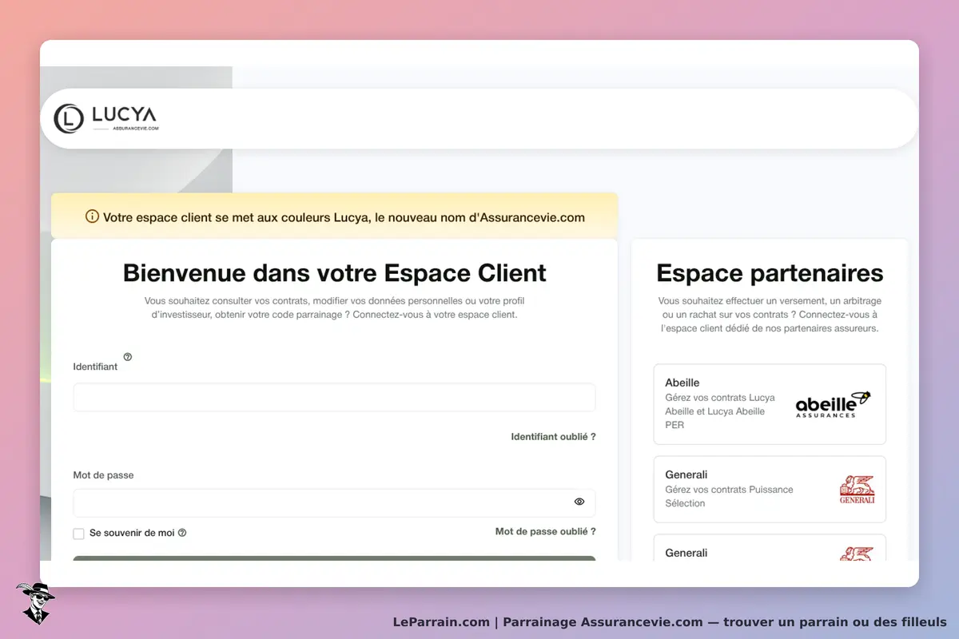Click the Espace partenaires heading
The height and width of the screenshot is (639, 959).
pos(770,273)
